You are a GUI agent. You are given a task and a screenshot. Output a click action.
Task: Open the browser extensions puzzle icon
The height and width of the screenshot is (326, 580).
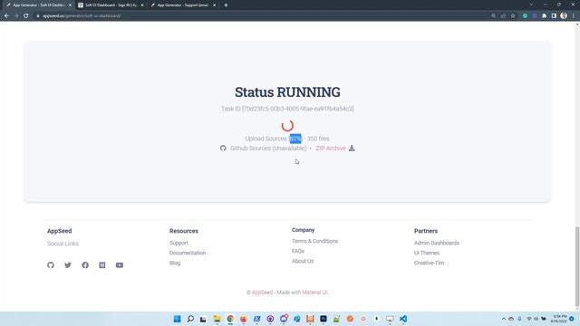[x=544, y=16]
